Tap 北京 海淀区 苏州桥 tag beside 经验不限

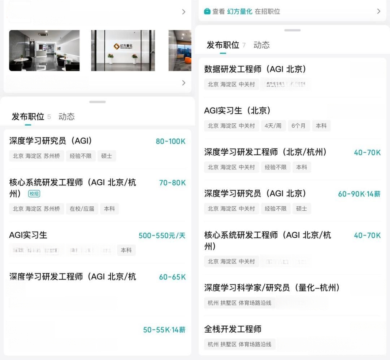(x=36, y=156)
